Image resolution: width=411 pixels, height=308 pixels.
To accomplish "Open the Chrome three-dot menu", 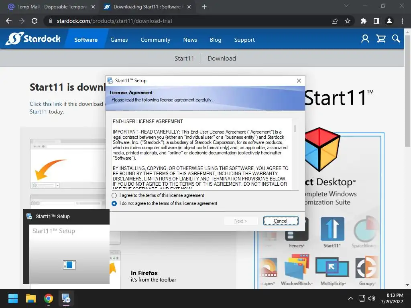I will point(402,21).
